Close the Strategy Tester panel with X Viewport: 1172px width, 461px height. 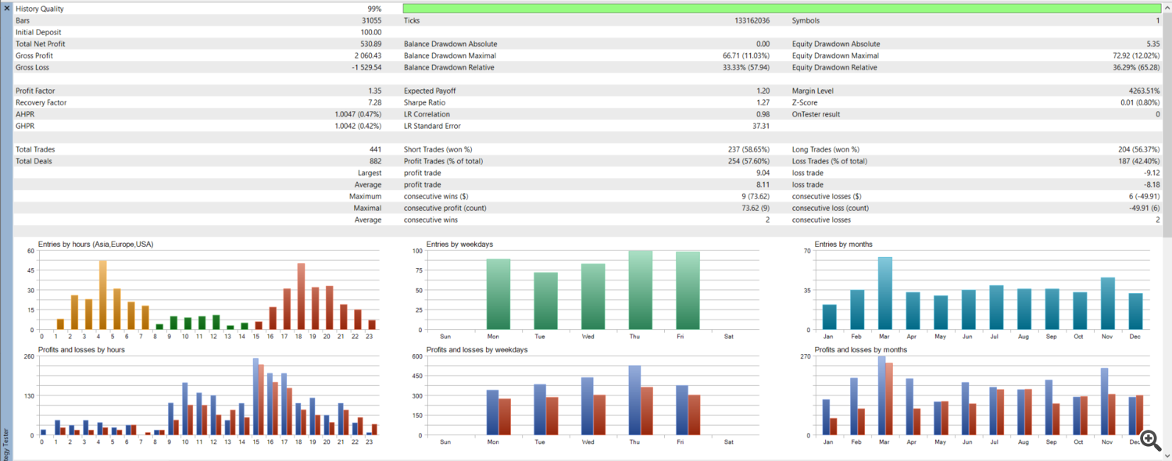(6, 8)
